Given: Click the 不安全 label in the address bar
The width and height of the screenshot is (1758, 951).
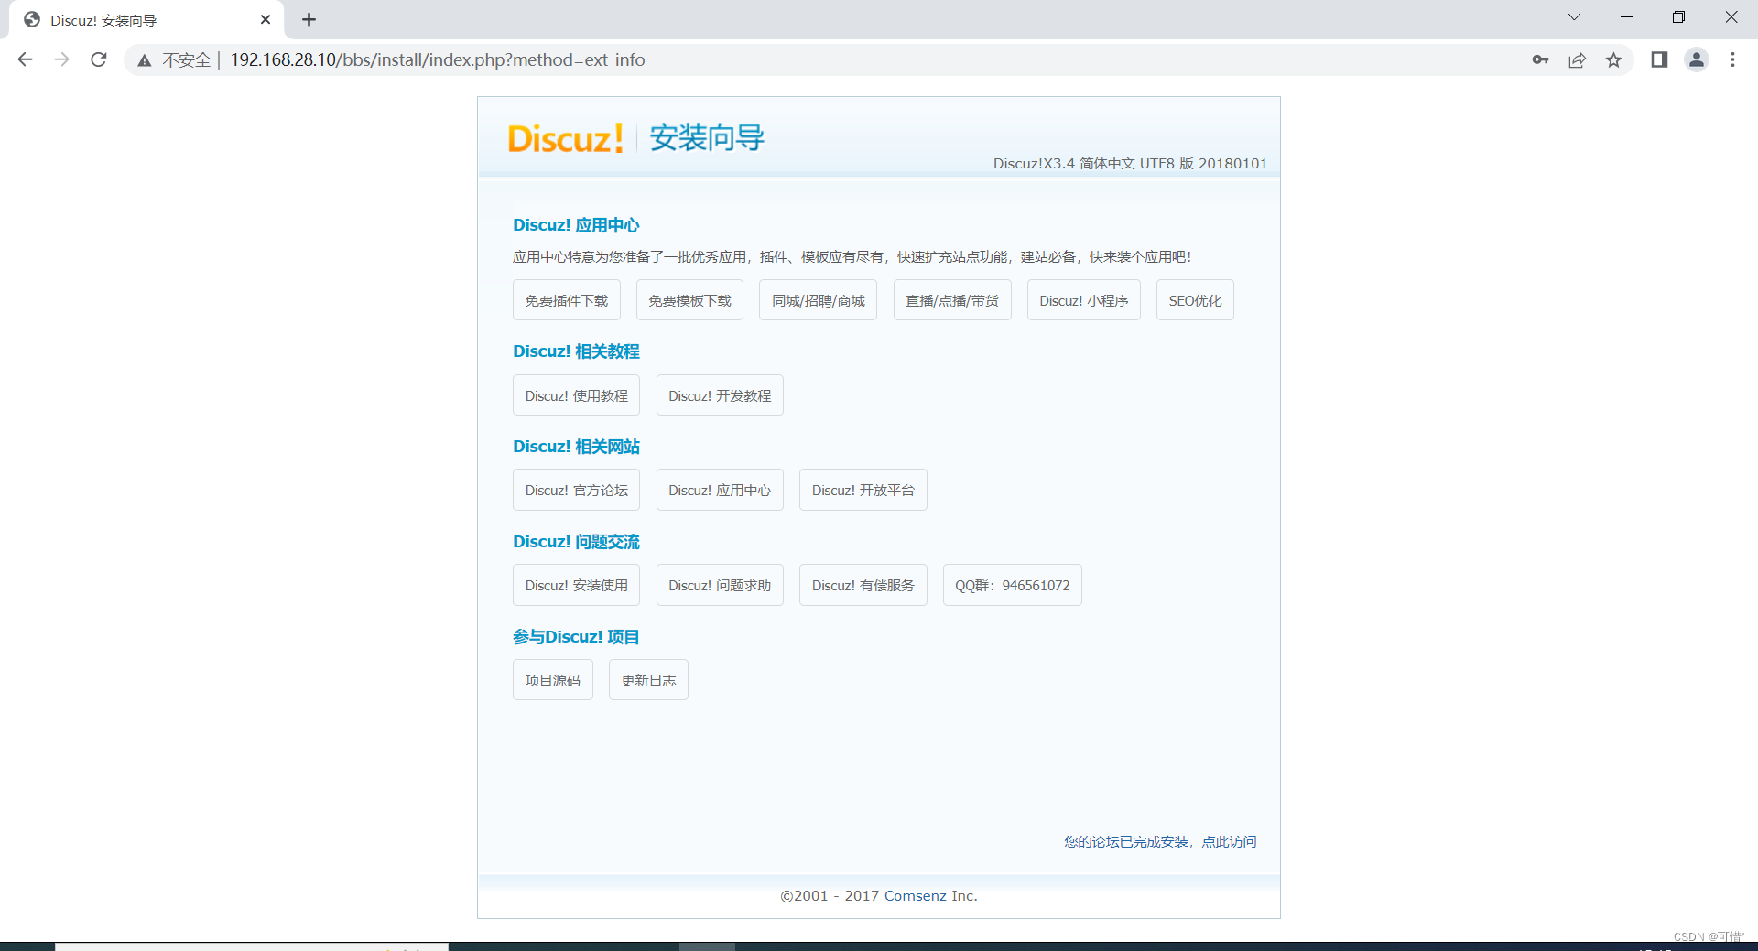Looking at the screenshot, I should pyautogui.click(x=187, y=60).
